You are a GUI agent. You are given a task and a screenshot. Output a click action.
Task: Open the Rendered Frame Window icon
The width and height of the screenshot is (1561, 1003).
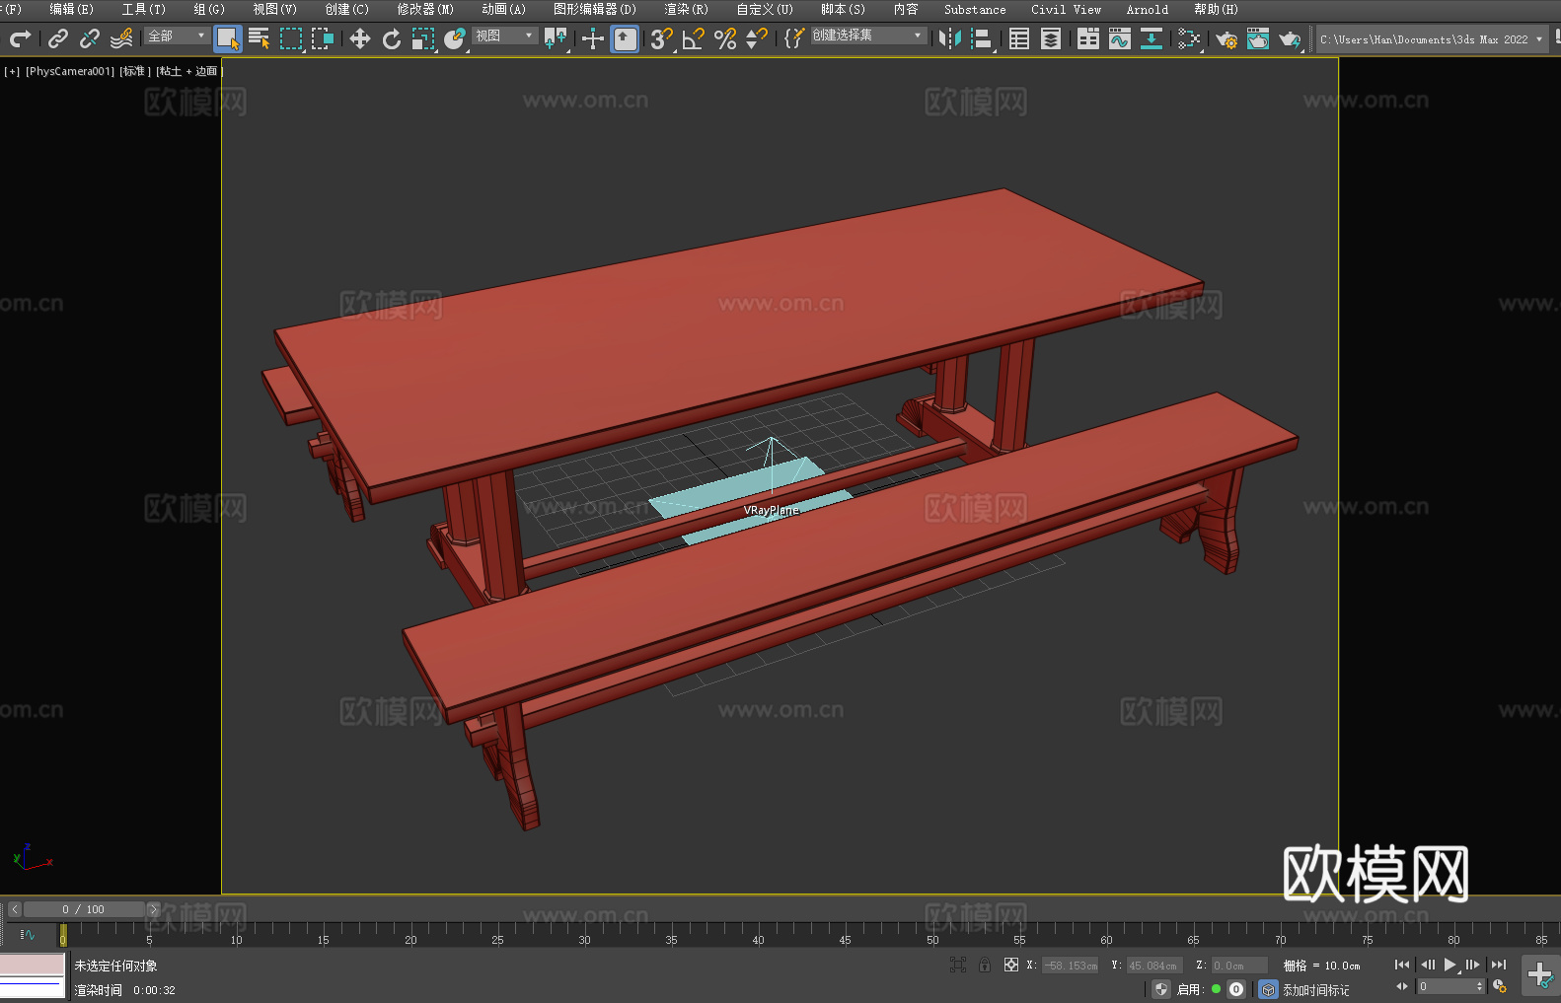(x=1258, y=38)
